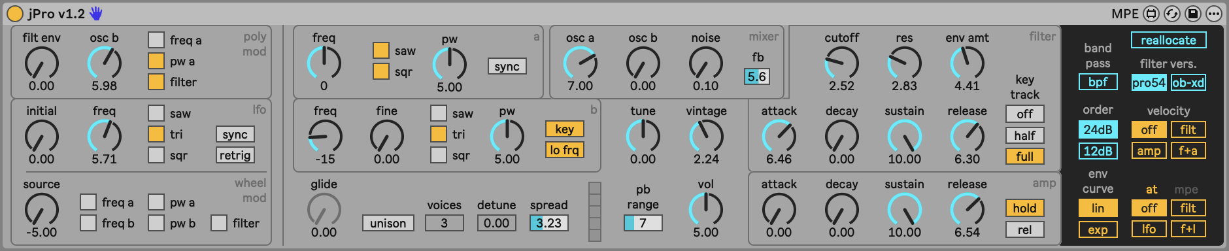Set key track to half
Image resolution: width=1229 pixels, height=251 pixels.
point(1024,135)
